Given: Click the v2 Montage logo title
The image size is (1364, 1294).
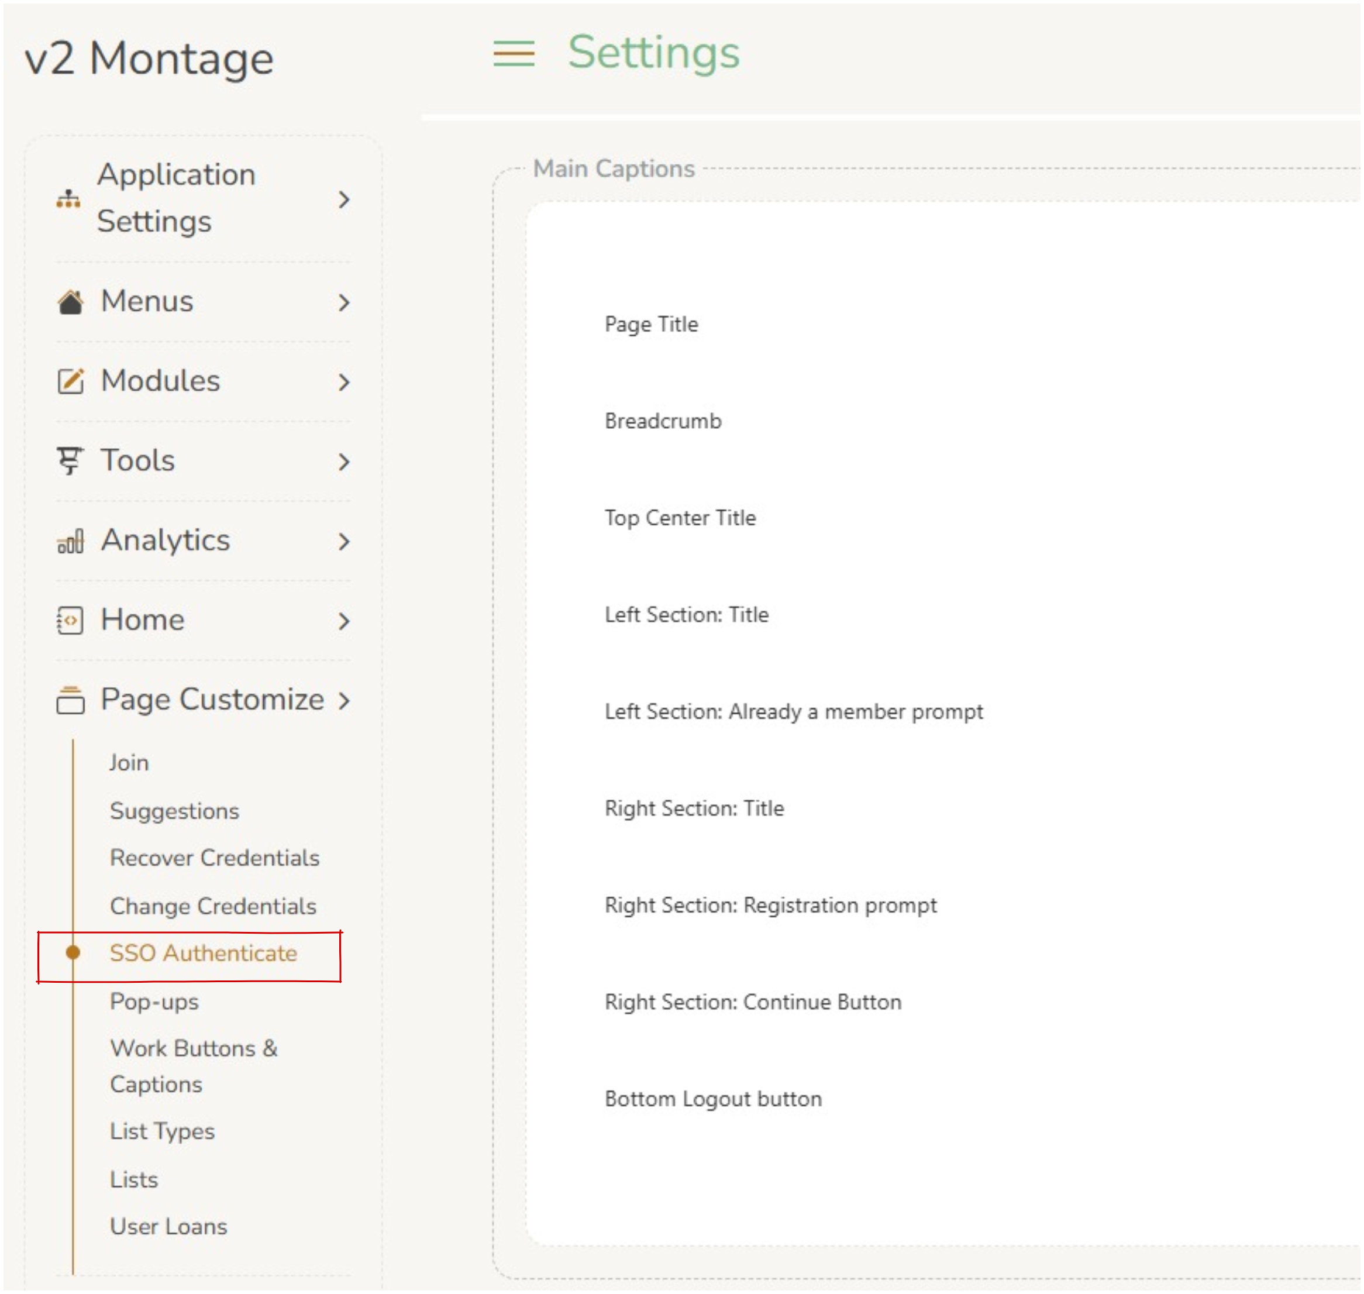Looking at the screenshot, I should [x=149, y=58].
